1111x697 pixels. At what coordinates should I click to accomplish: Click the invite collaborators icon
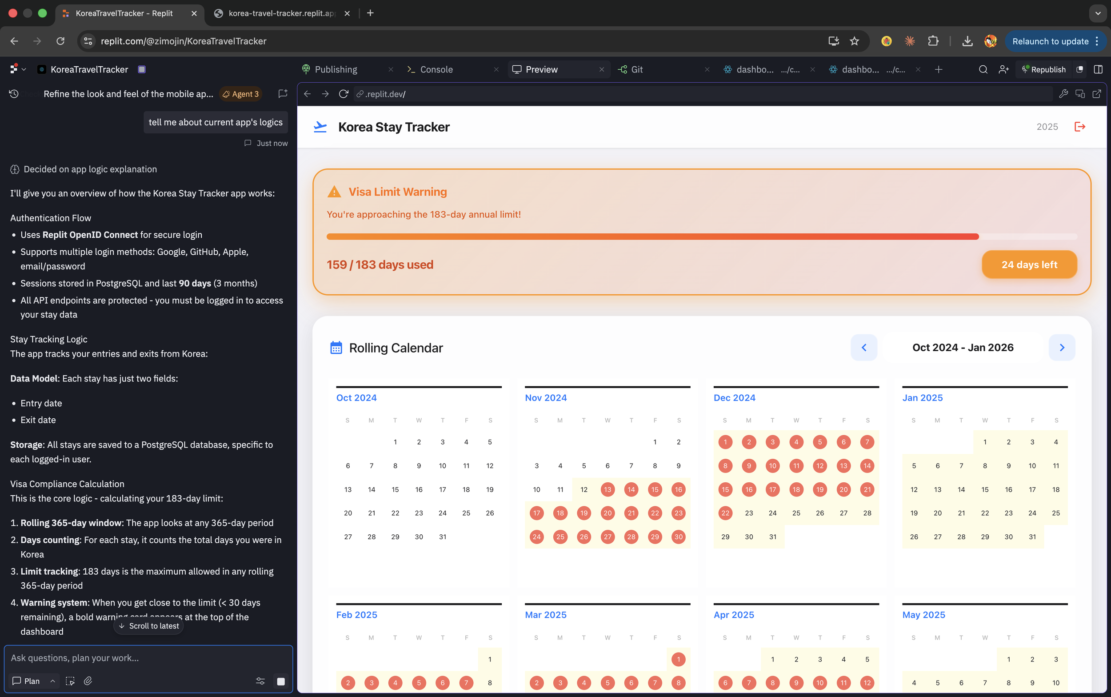pyautogui.click(x=1003, y=70)
